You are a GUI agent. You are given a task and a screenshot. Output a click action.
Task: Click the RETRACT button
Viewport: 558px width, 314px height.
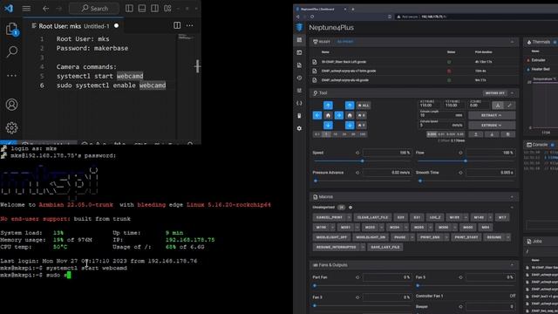pos(492,115)
